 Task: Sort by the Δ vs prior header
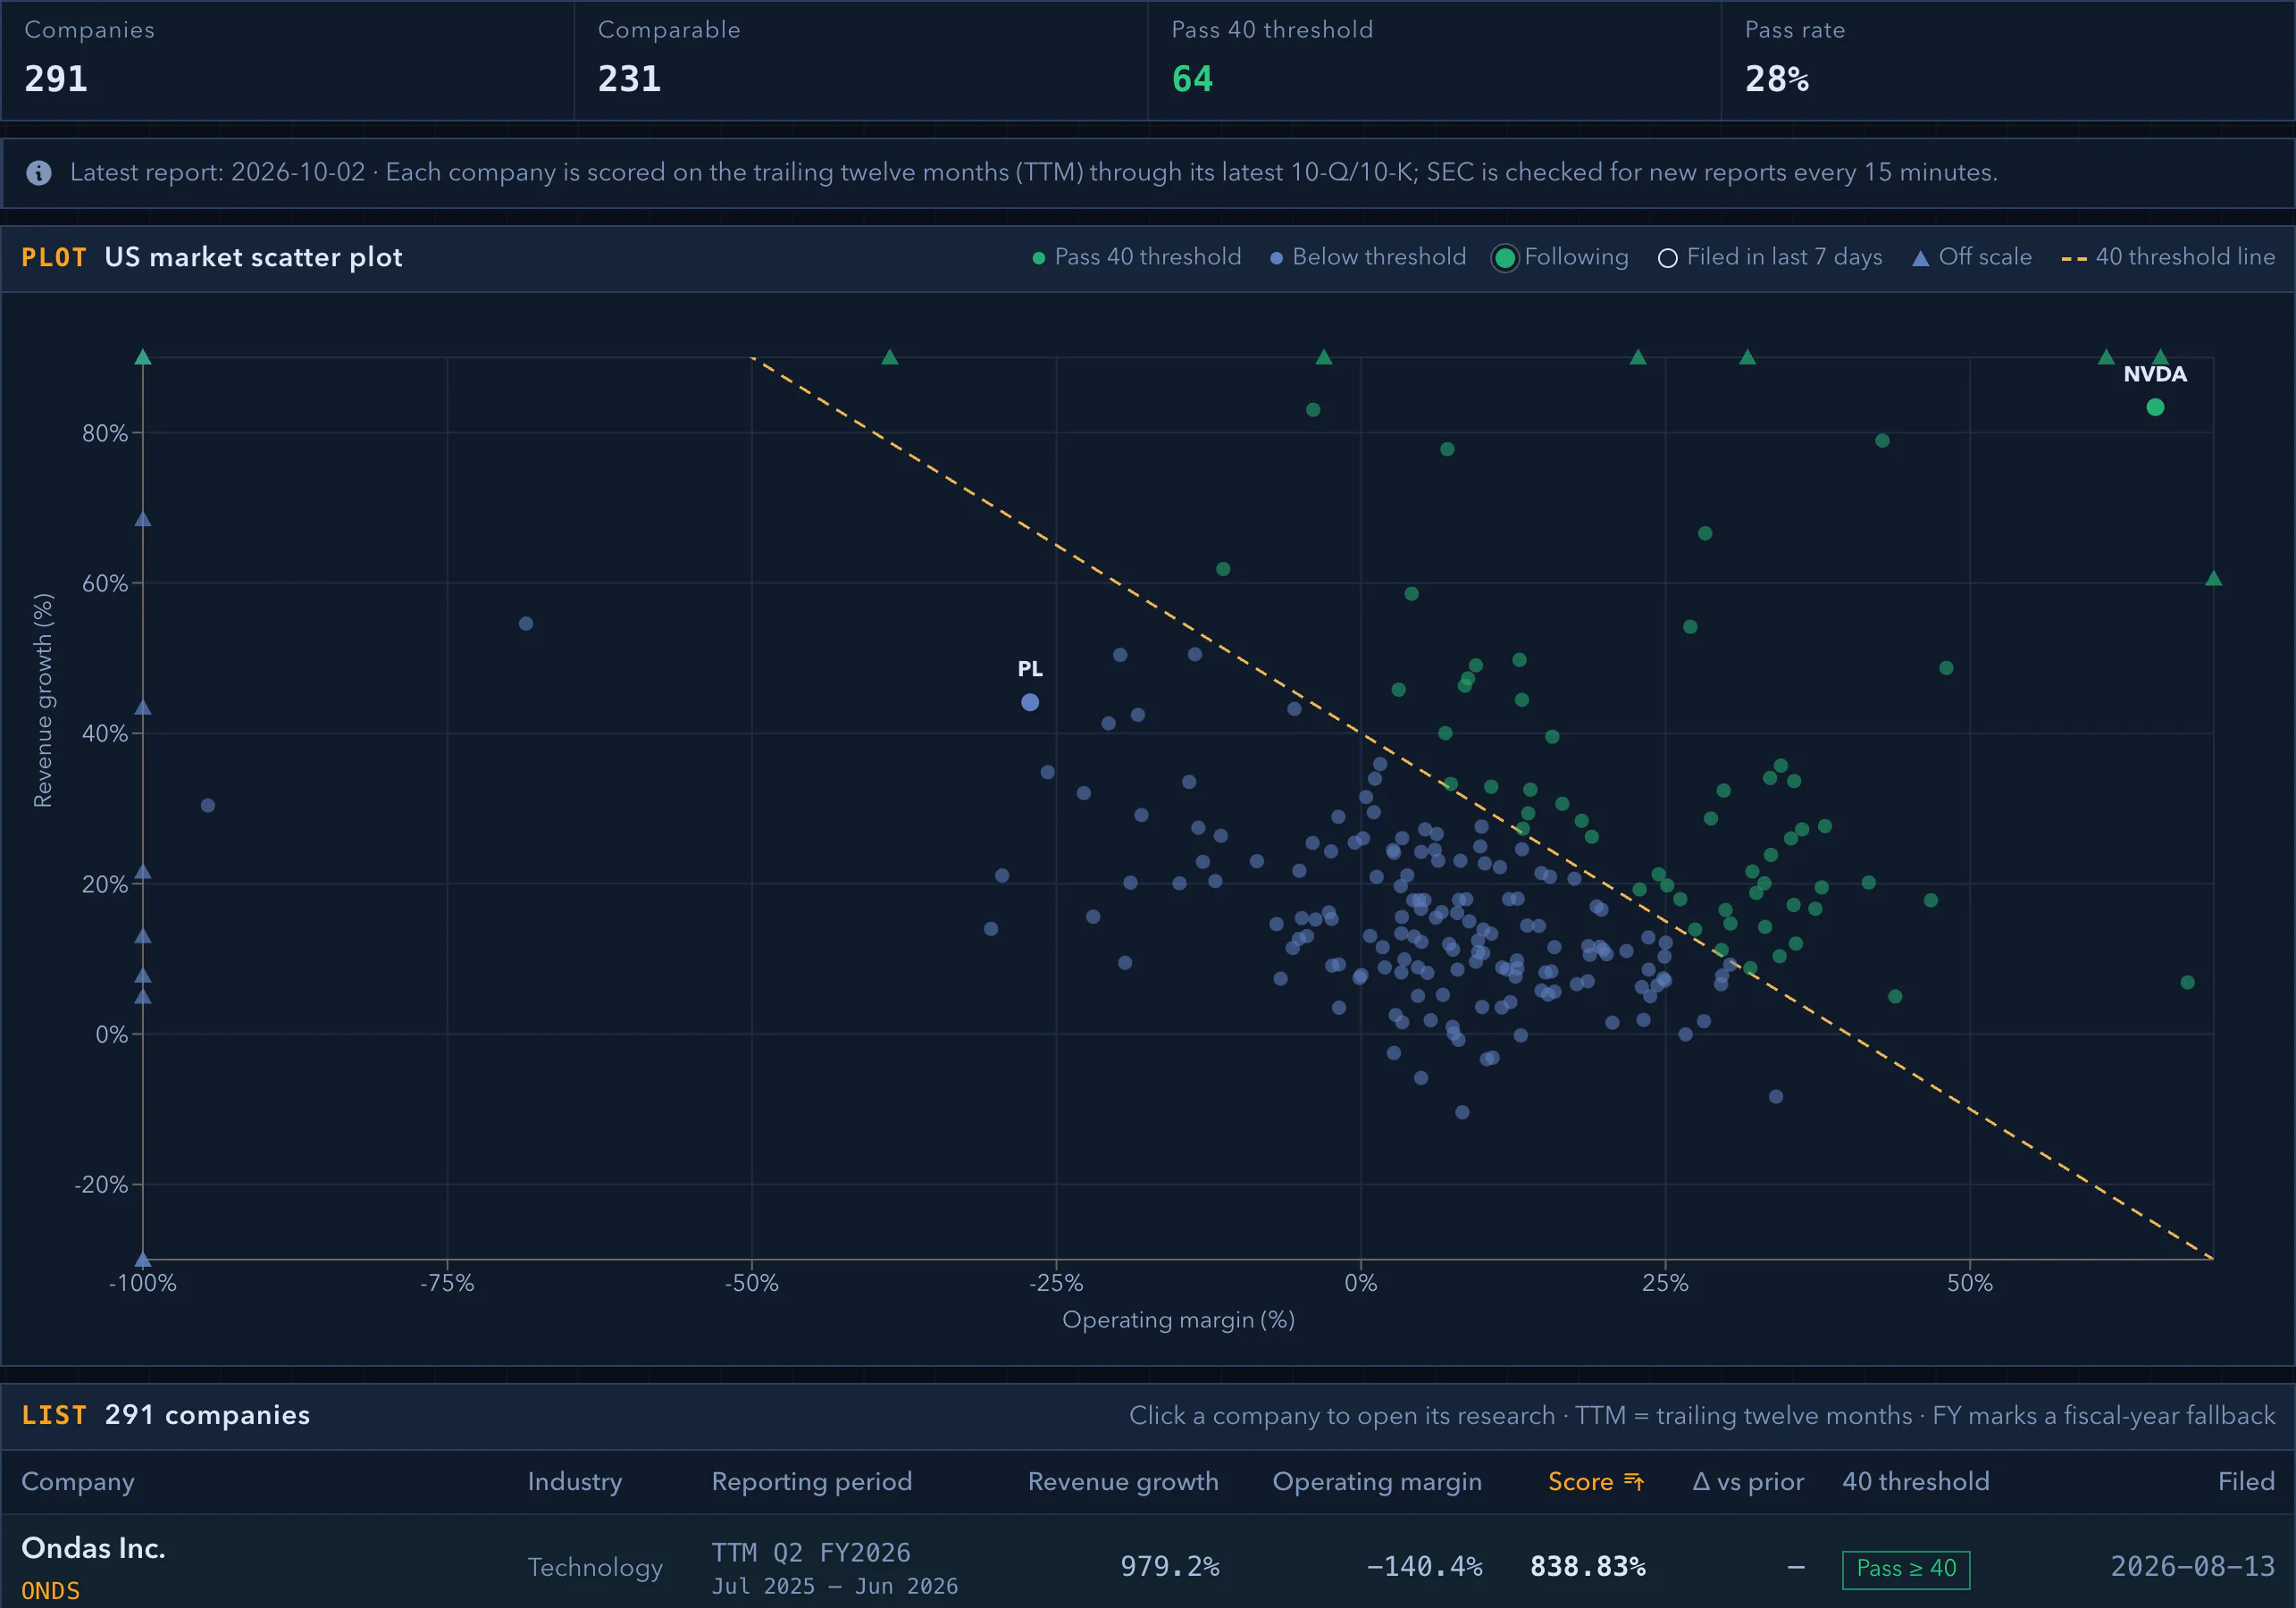coord(1748,1481)
